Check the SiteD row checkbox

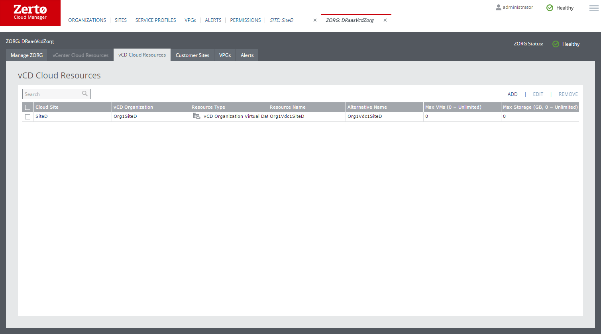[x=27, y=117]
